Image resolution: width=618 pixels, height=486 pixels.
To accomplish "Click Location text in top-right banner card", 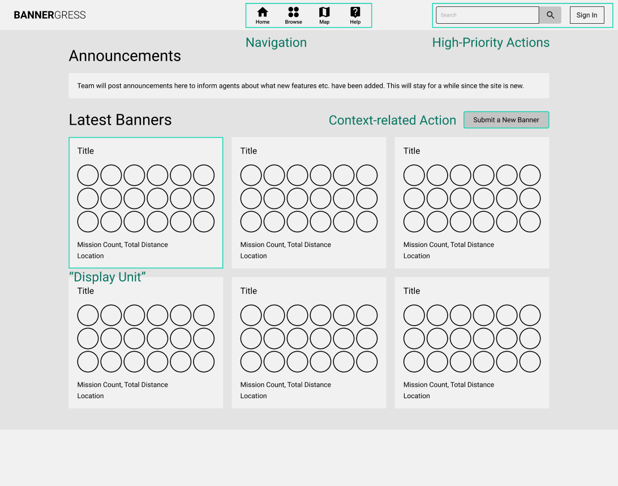I will (x=417, y=256).
